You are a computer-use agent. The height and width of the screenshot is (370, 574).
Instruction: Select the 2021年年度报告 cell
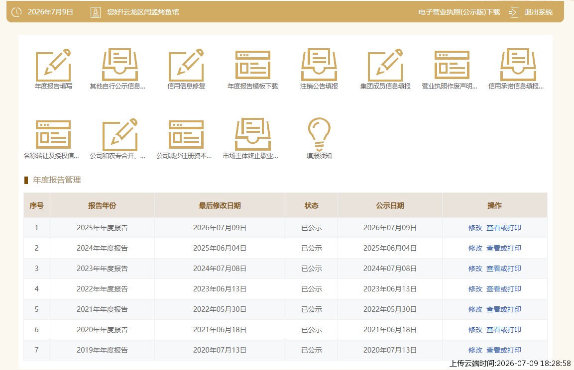coord(102,310)
